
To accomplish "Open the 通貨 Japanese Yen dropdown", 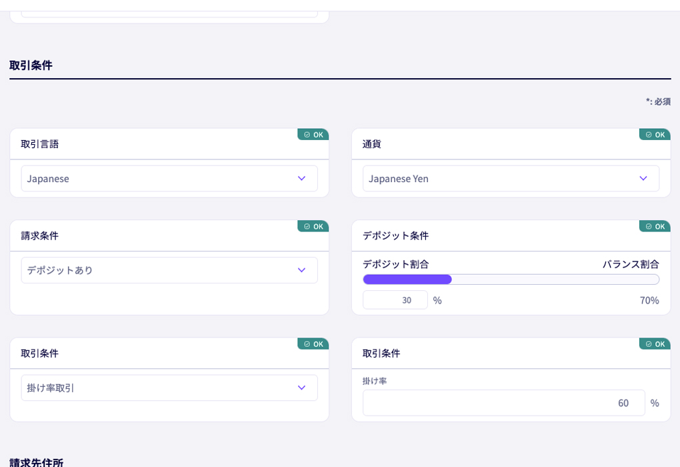I will click(511, 178).
